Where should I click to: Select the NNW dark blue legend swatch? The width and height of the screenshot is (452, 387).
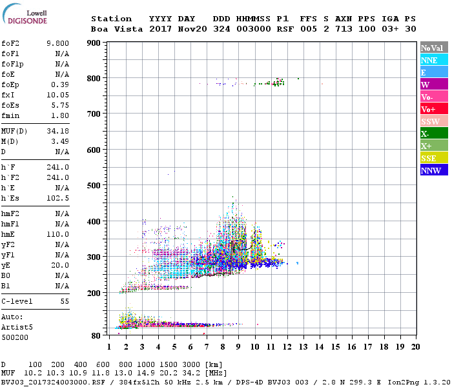tap(434, 170)
